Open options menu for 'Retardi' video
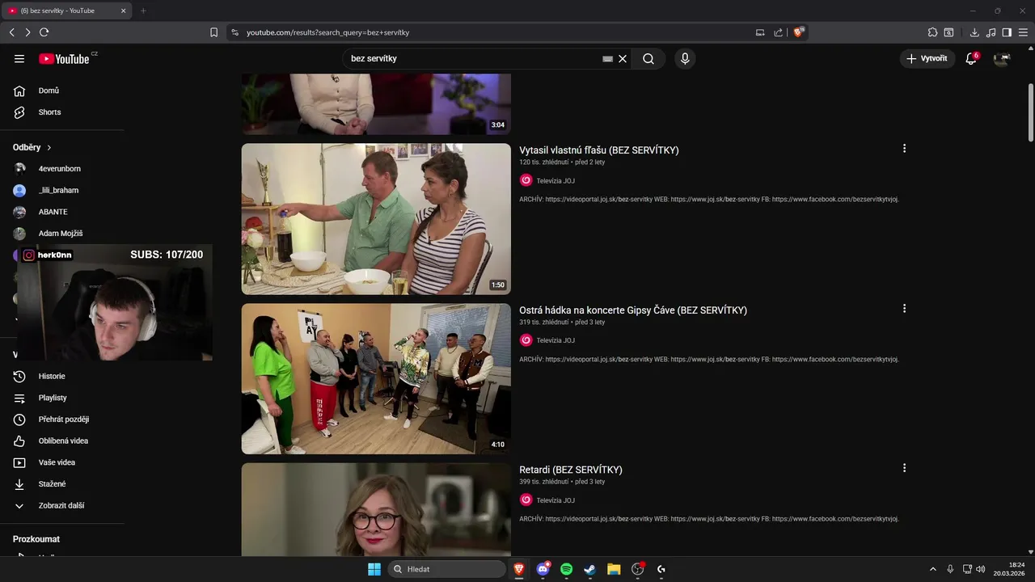 904,468
